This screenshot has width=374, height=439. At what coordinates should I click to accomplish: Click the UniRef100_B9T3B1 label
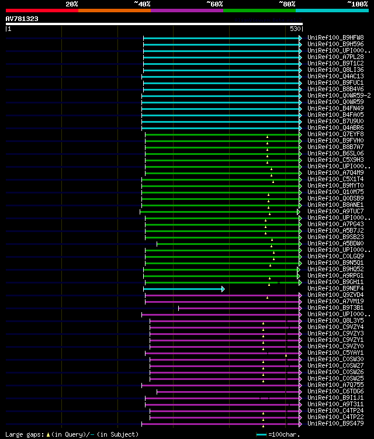[x=335, y=308]
